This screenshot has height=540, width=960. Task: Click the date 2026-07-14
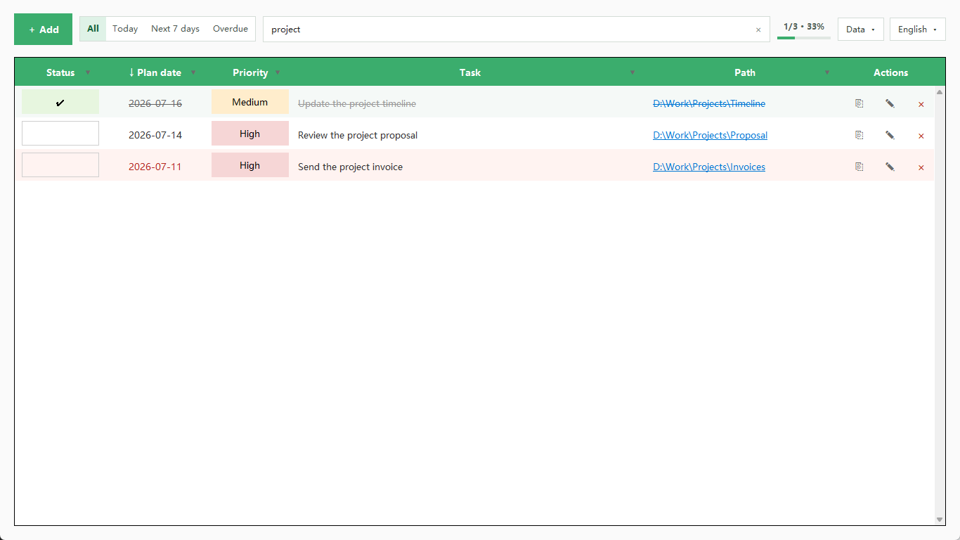coord(155,135)
